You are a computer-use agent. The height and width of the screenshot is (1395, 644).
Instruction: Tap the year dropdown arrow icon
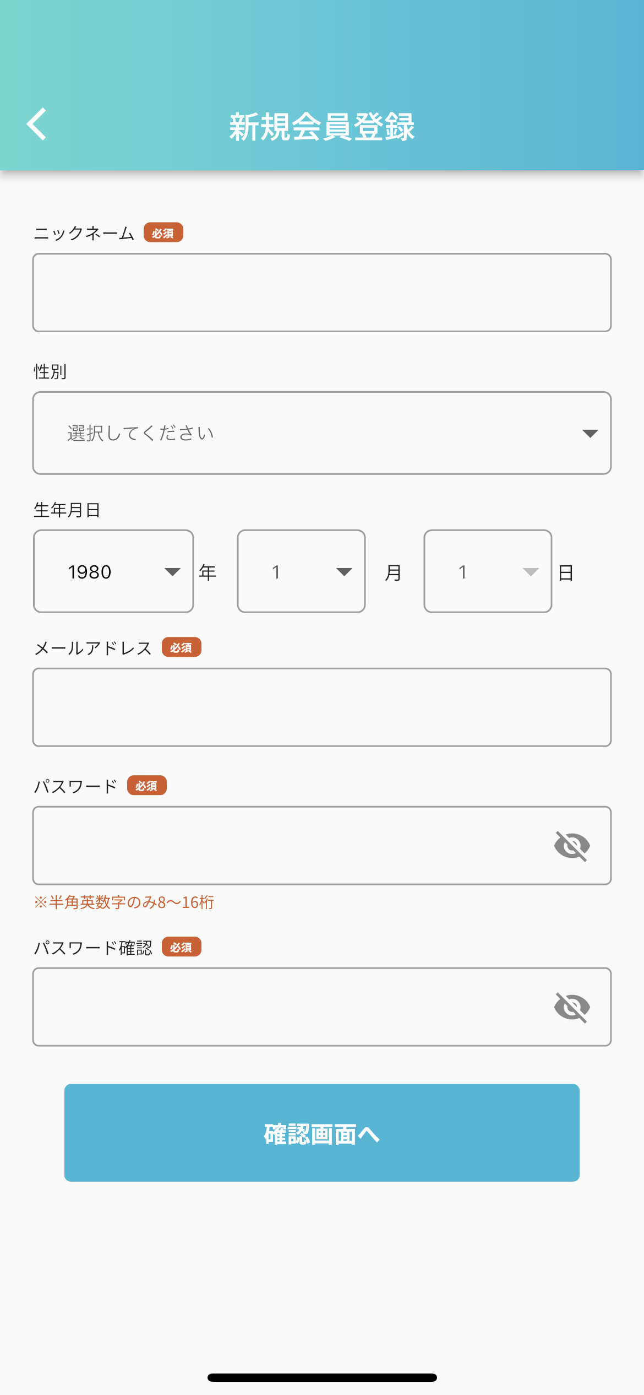pos(172,572)
